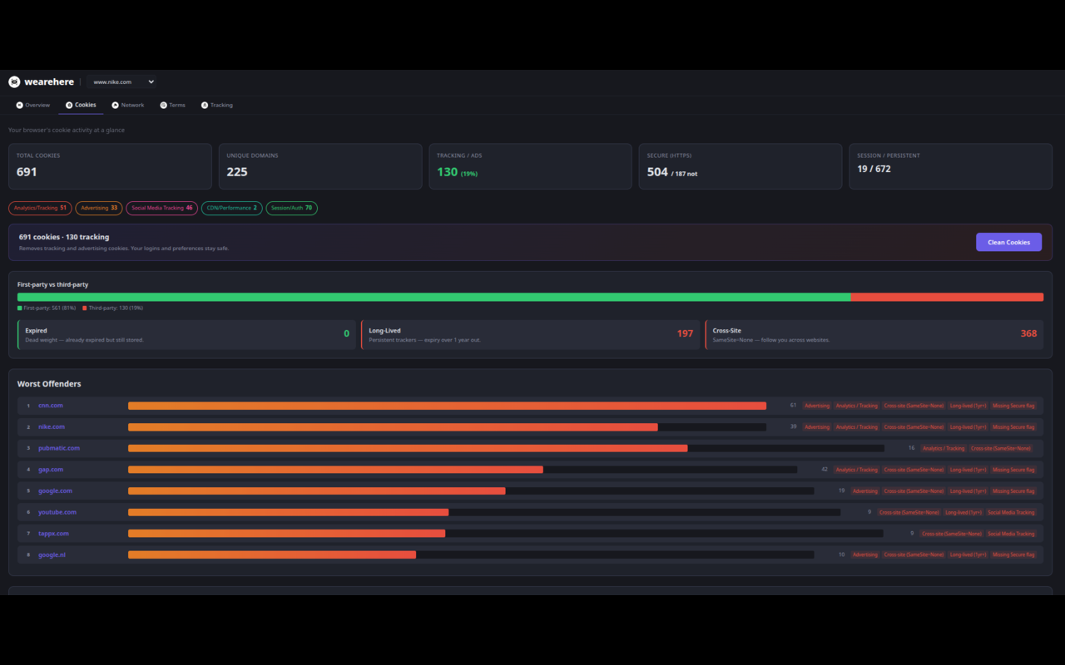Open nike.com offender link
The width and height of the screenshot is (1065, 665).
coord(52,427)
